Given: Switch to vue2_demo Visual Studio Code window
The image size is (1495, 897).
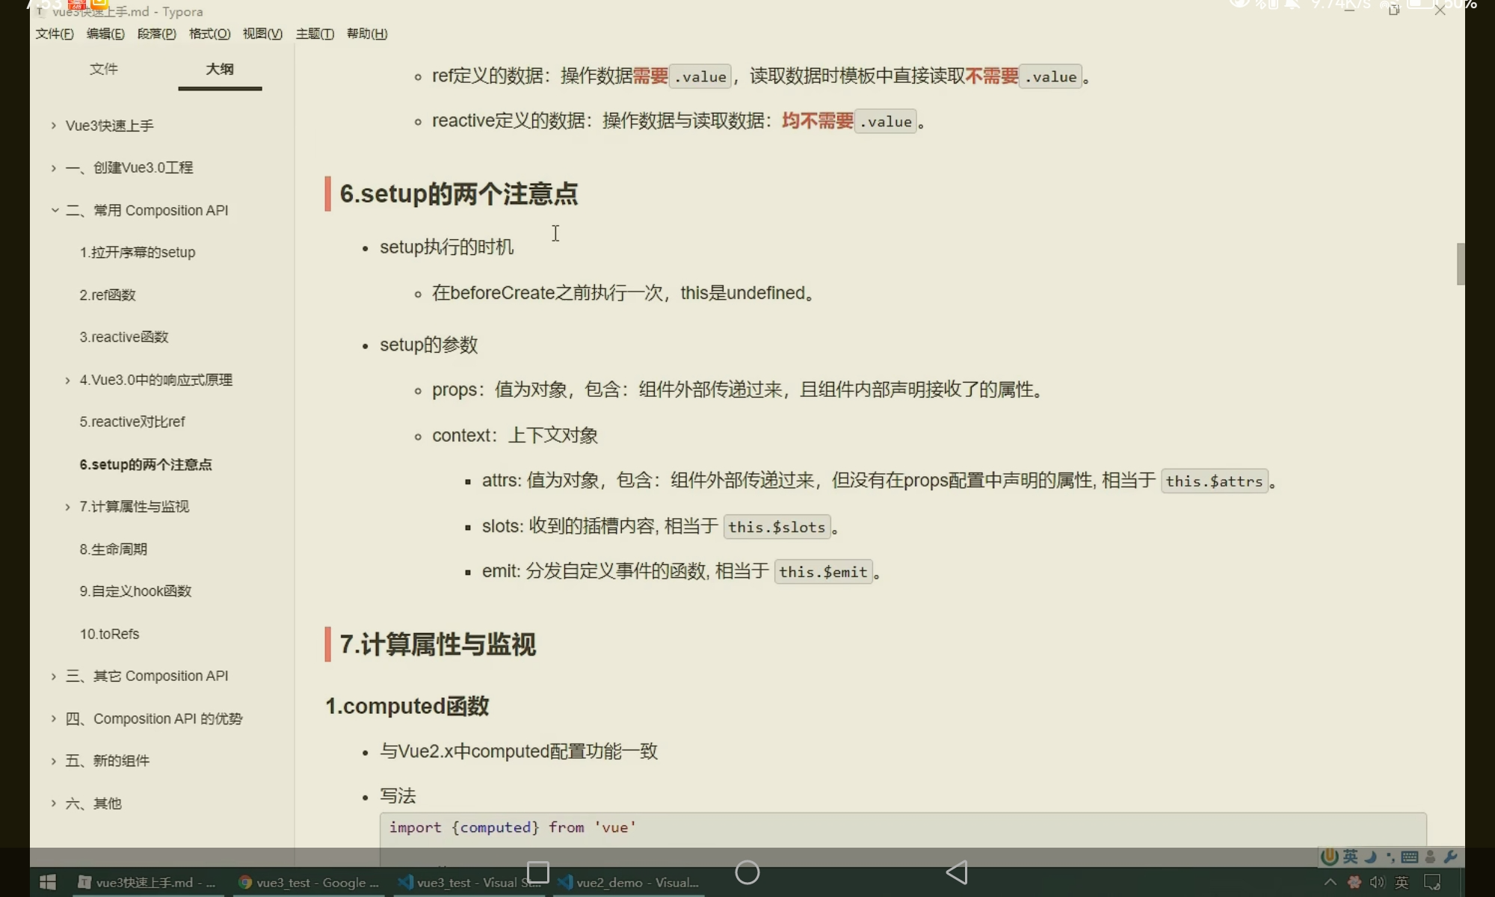Looking at the screenshot, I should click(x=629, y=883).
